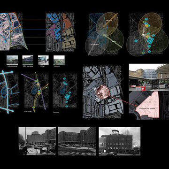Open the Industrial area photo thumbnail
Image resolution: width=169 pixels, height=169 pixels.
[12, 60]
